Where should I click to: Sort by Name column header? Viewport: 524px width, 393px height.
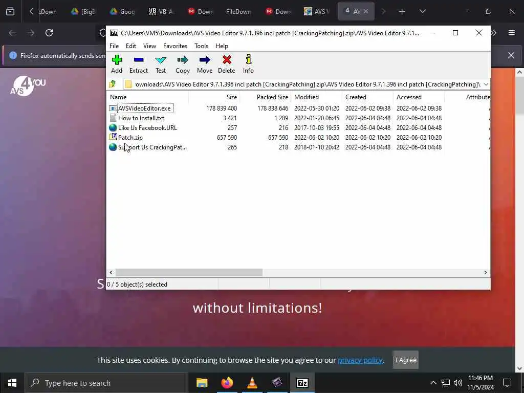tap(148, 97)
